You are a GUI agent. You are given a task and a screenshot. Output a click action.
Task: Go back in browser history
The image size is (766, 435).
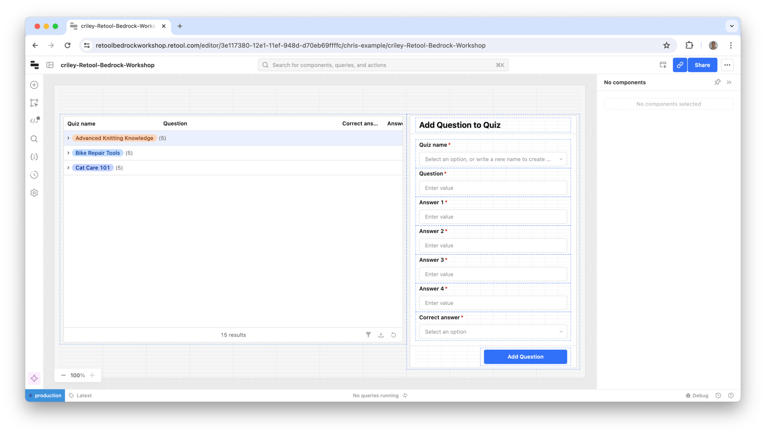tap(35, 45)
